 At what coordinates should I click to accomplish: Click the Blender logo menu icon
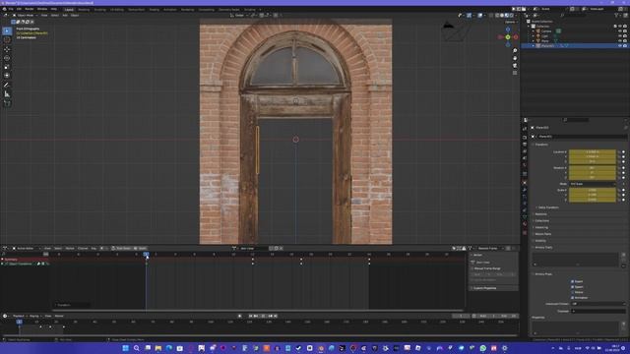4,9
